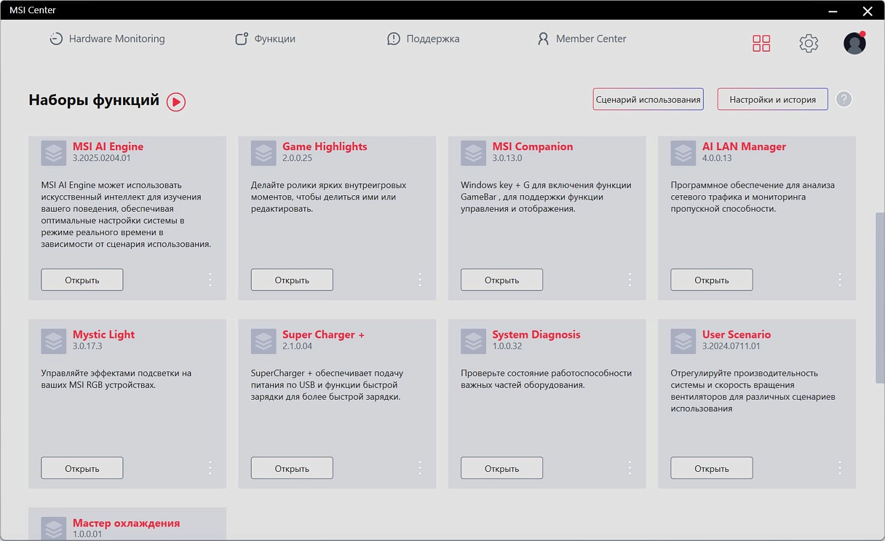Click the Super Charger + stack icon
This screenshot has height=541, width=885.
click(x=263, y=341)
